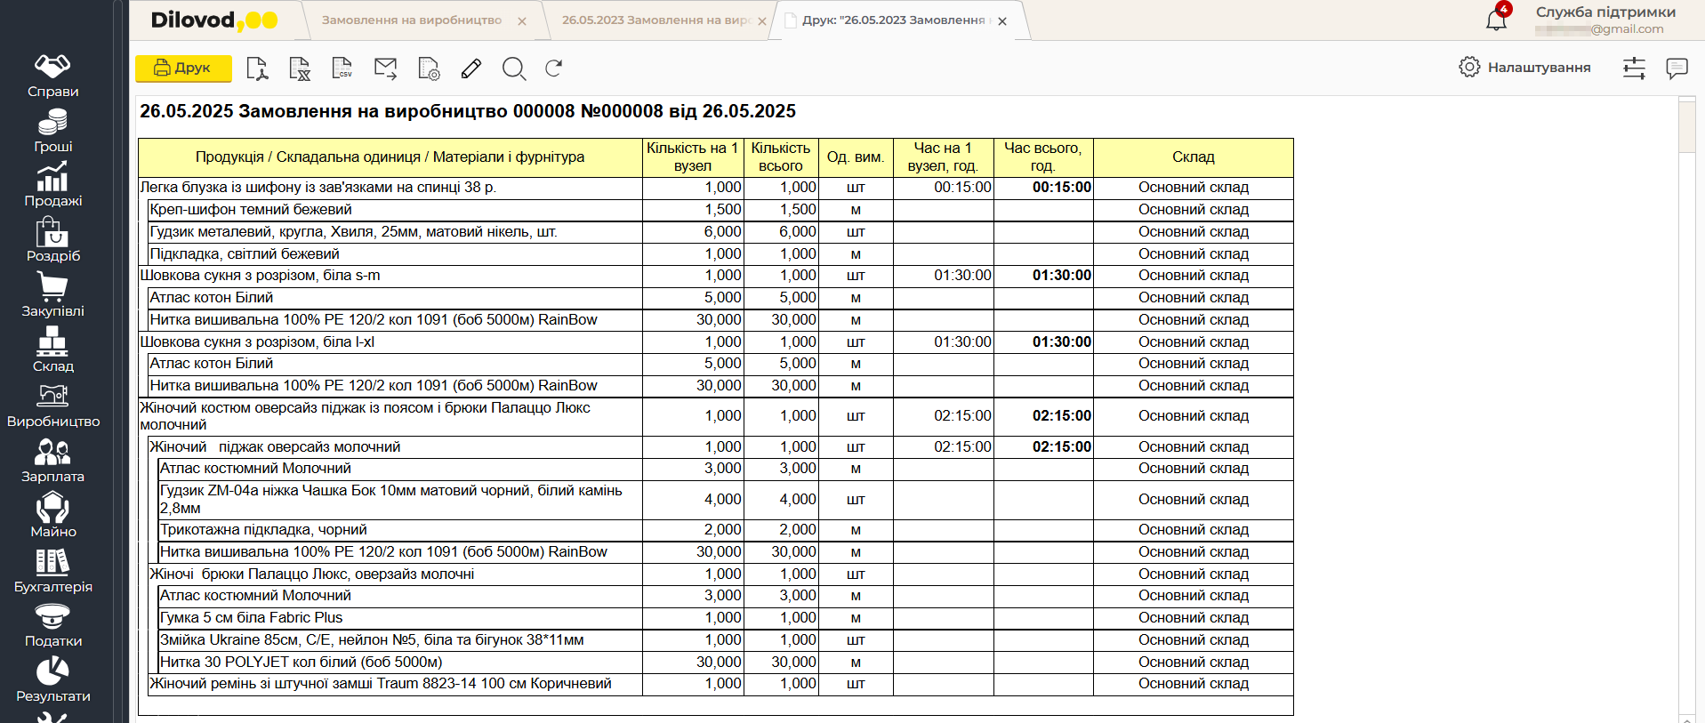Screen dimensions: 1705x723
Task: Open the Служба підтримки account menu
Action: coord(1604,20)
